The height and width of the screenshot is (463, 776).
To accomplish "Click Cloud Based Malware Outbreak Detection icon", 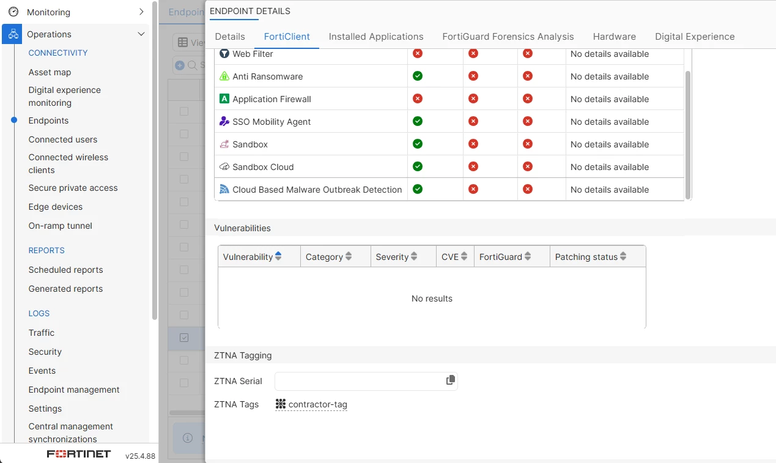I will (x=224, y=190).
